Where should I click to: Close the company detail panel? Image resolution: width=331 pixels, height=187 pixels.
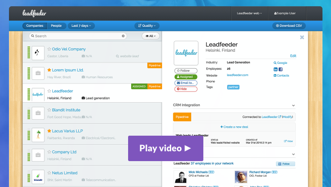[x=302, y=37]
